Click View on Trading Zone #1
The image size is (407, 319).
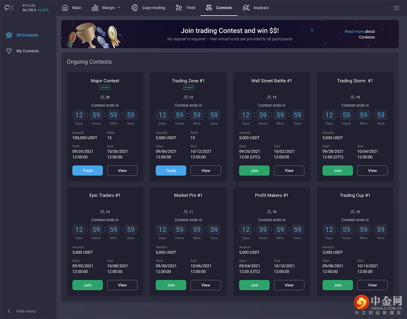[x=206, y=171]
